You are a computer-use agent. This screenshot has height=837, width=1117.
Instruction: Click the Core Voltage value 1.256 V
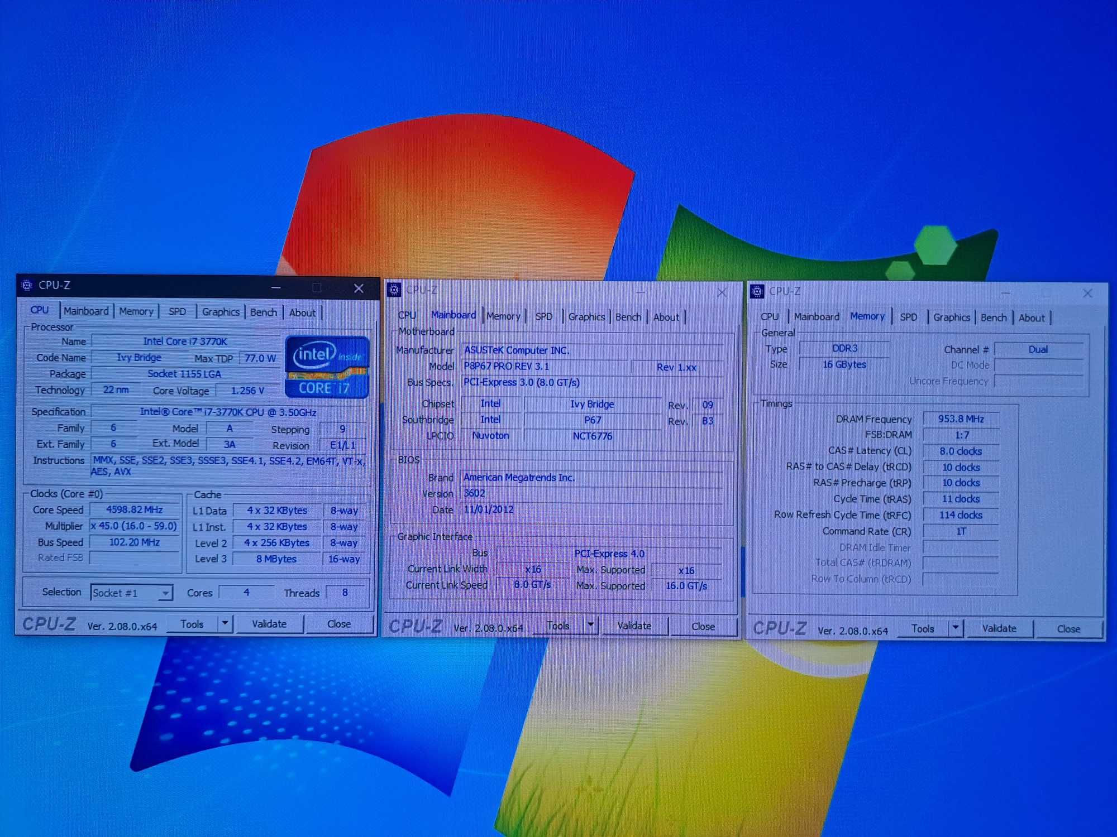click(x=247, y=391)
